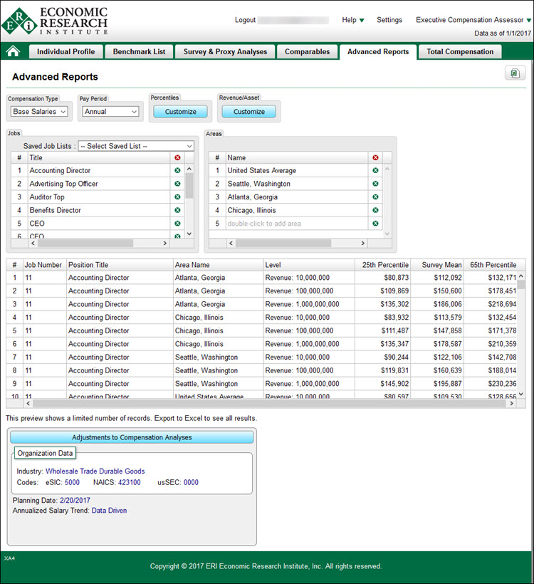Switch to the Benchmark List tab
534x584 pixels.
[x=139, y=51]
